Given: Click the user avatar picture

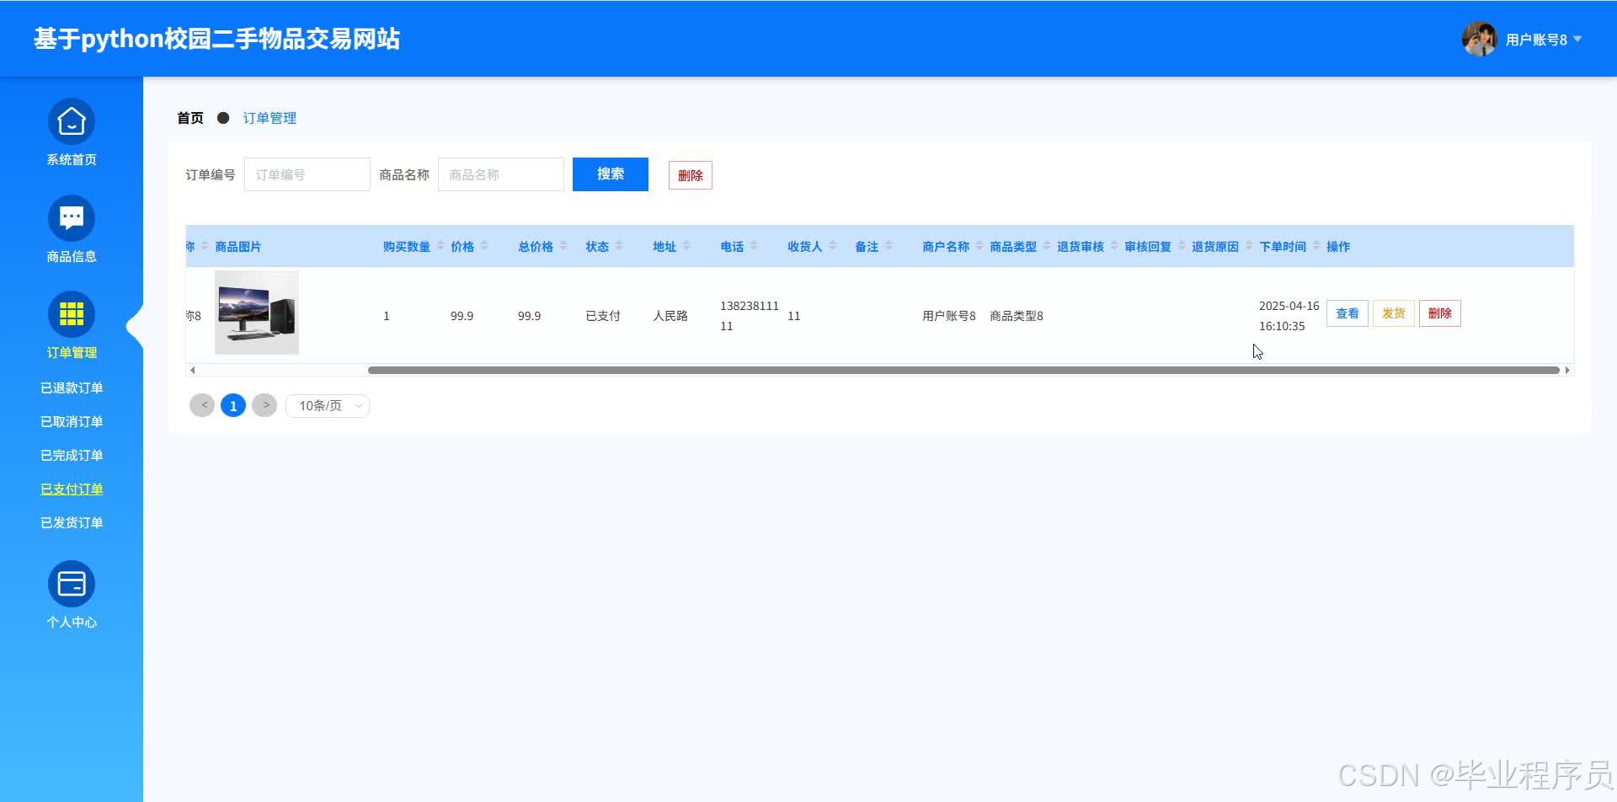Looking at the screenshot, I should [x=1479, y=40].
